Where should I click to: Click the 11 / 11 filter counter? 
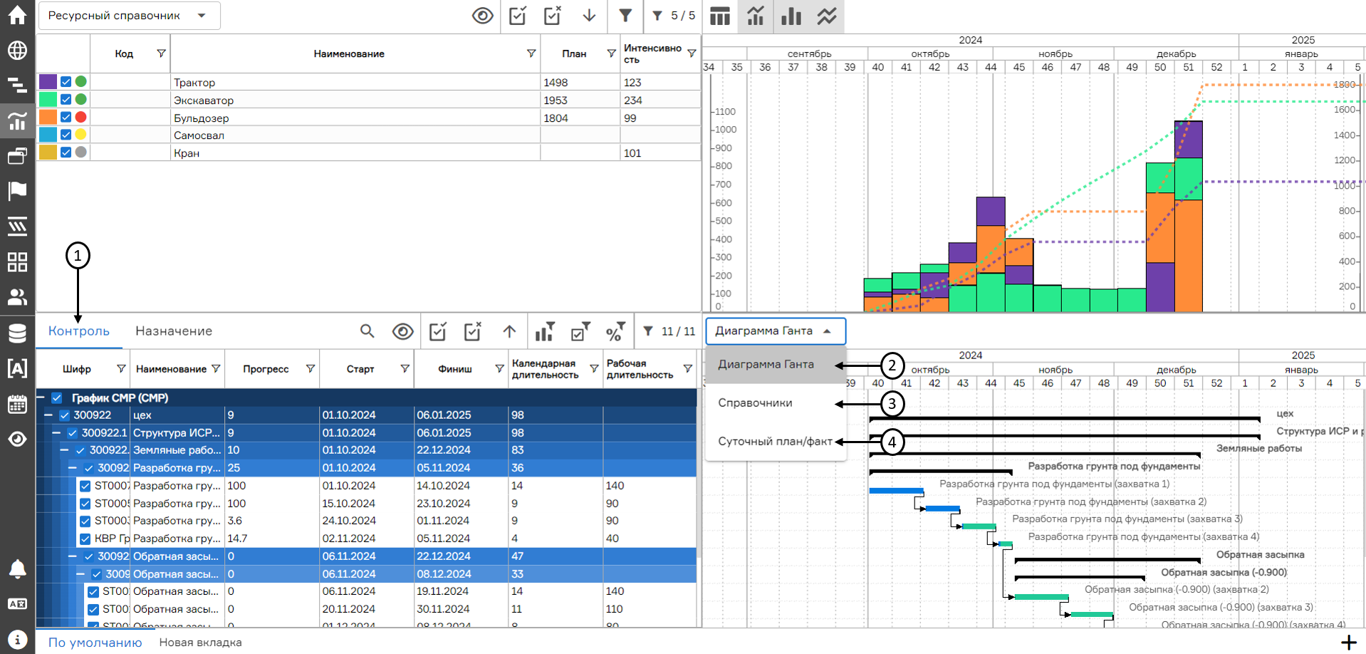click(669, 331)
